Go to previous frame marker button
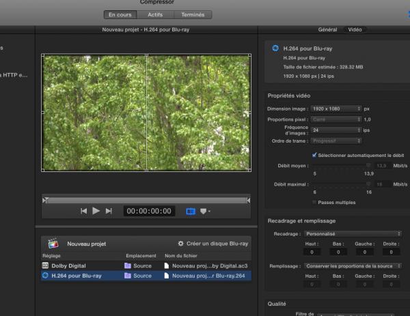Screen dimensions: 410x316 click(83, 211)
